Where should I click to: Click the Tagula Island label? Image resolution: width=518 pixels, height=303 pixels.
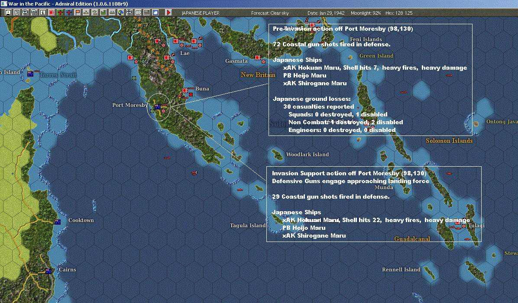tap(248, 226)
